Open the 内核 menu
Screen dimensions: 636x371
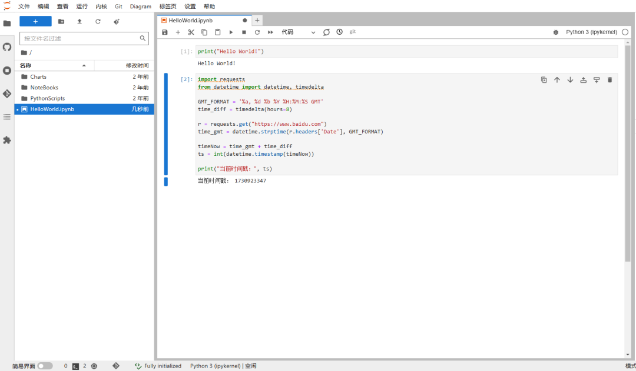(101, 6)
